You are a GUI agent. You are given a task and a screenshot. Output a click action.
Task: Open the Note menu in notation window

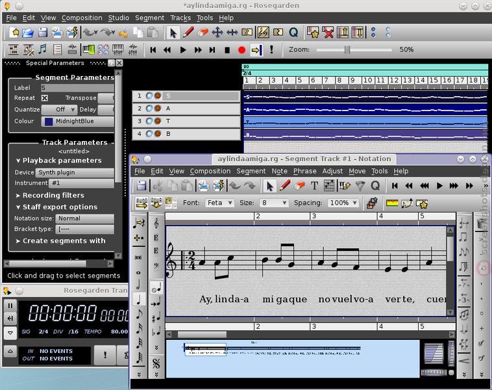279,171
